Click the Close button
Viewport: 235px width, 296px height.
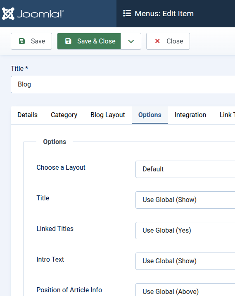point(168,41)
